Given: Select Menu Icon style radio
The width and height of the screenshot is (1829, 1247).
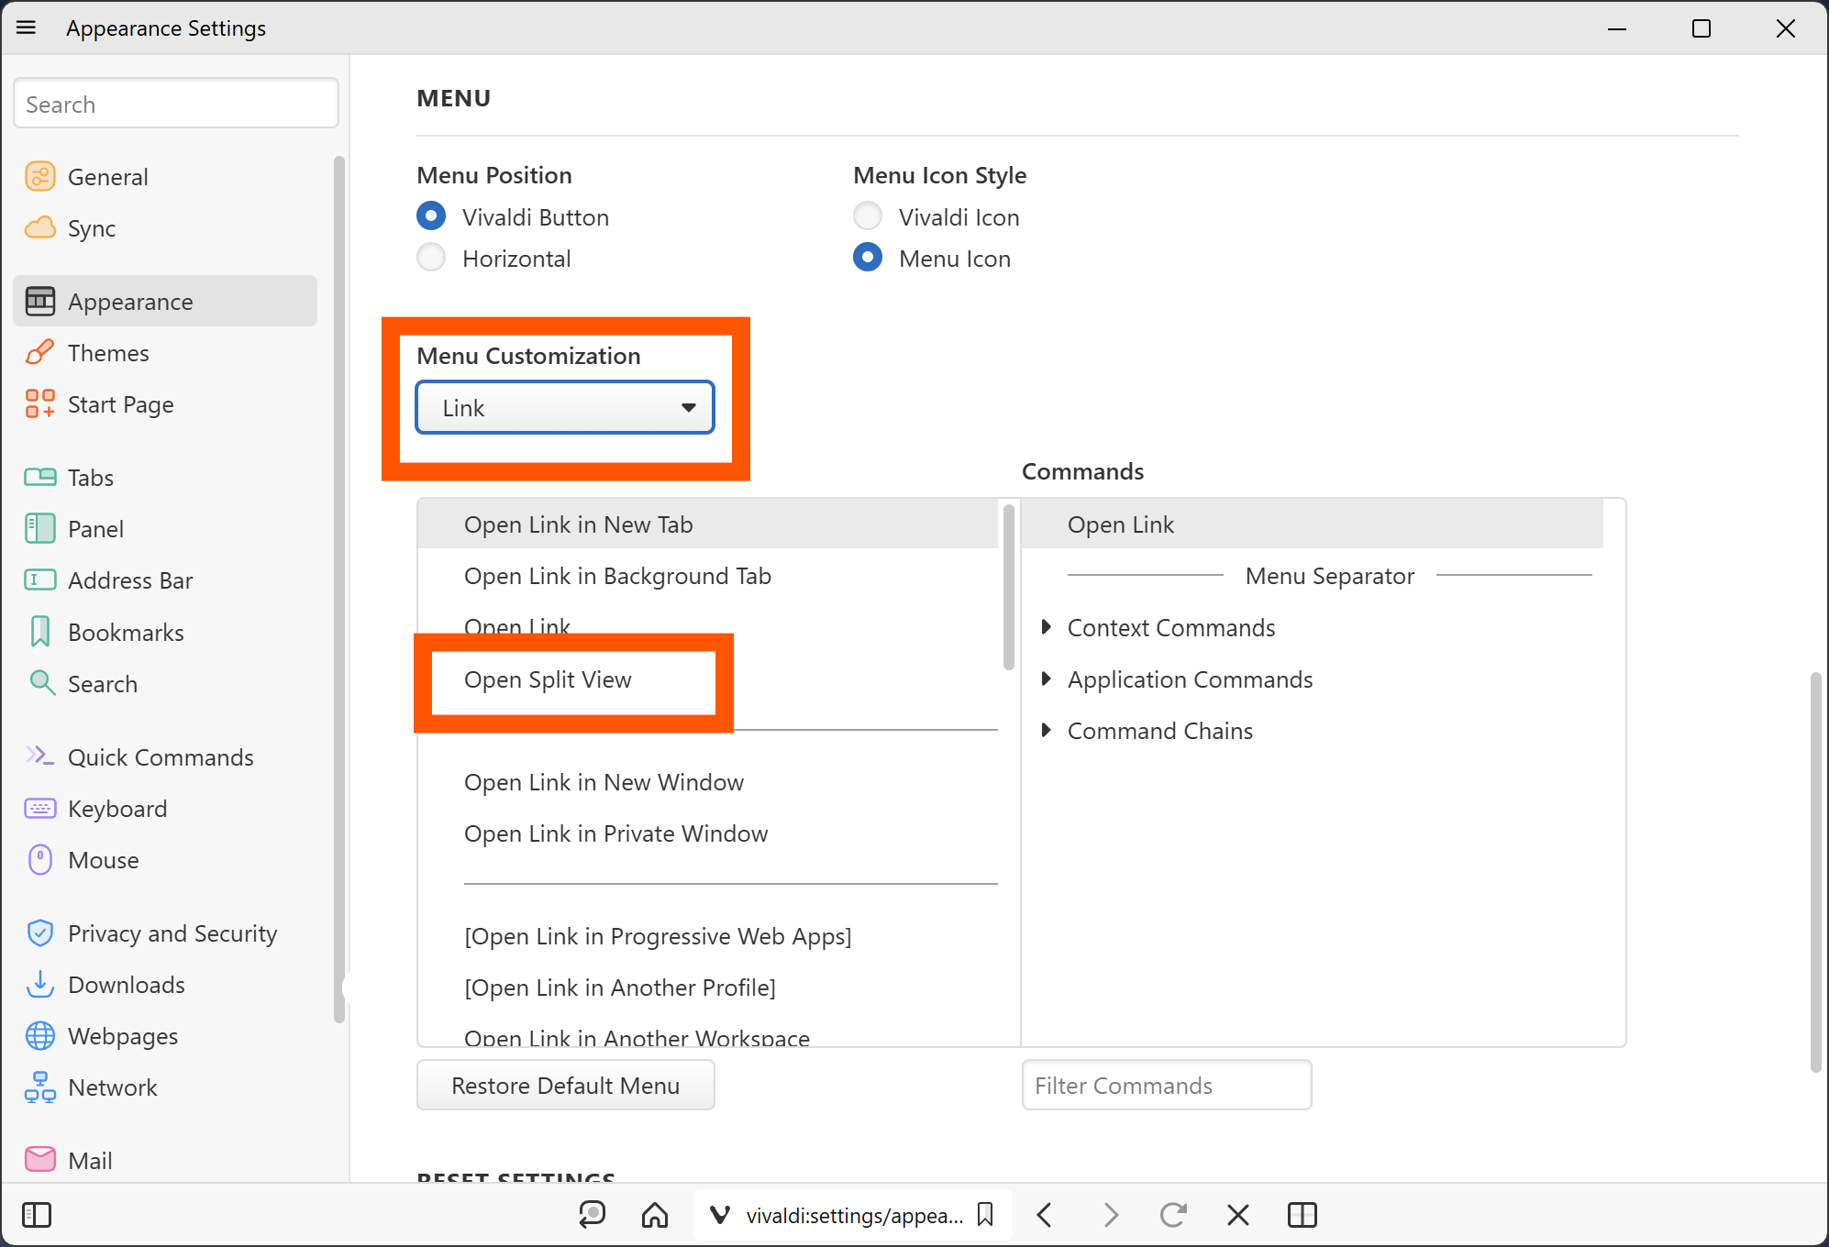Looking at the screenshot, I should [868, 258].
